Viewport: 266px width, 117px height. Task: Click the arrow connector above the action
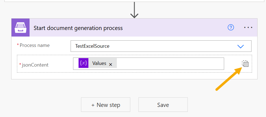(134, 10)
